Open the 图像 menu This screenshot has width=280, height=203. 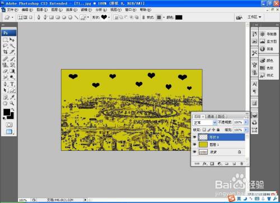(42, 10)
